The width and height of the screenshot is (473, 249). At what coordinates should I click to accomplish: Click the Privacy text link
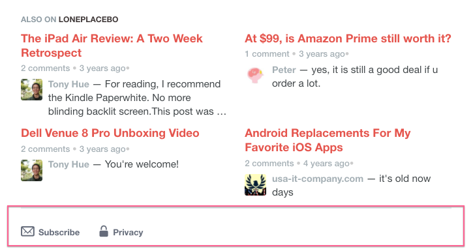click(128, 233)
